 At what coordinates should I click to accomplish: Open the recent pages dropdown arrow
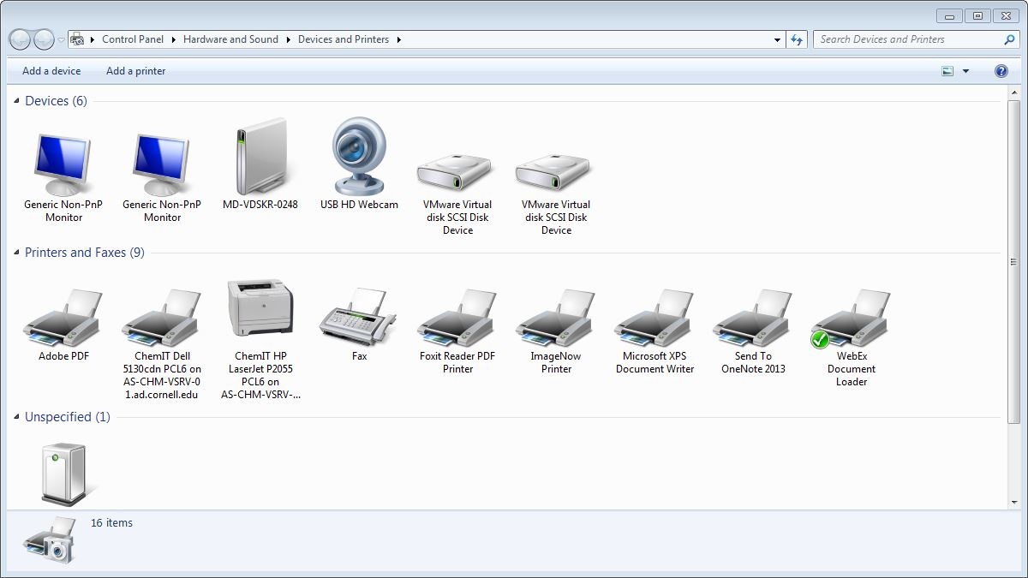click(x=62, y=40)
